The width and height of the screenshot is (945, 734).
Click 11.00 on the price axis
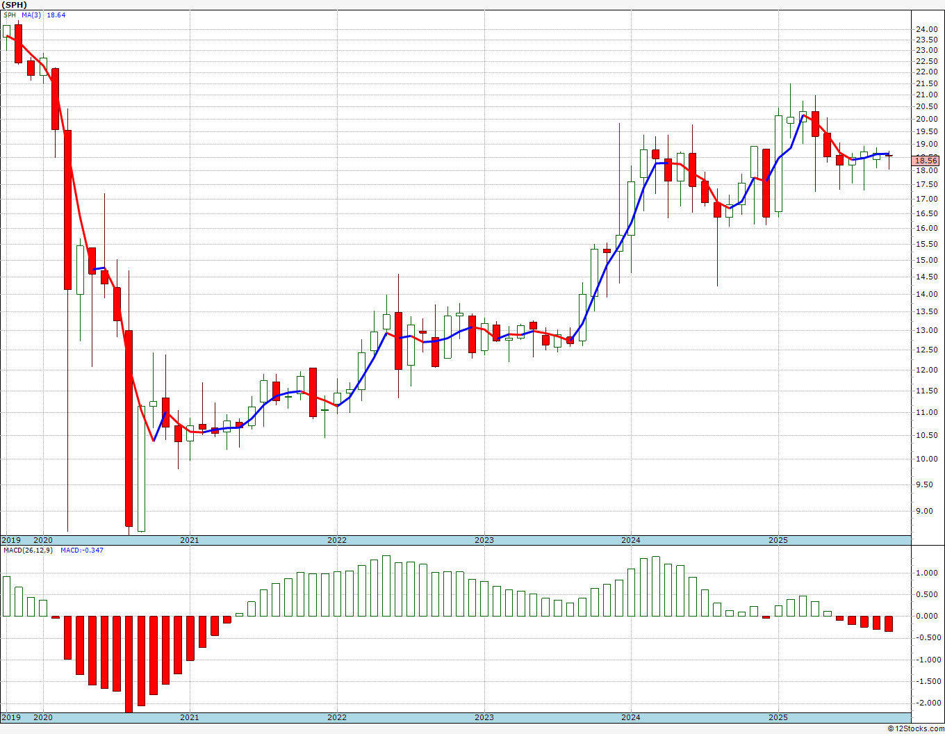926,412
